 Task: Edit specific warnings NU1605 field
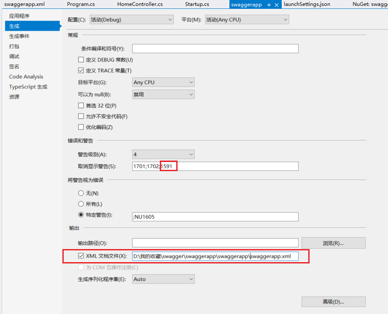tap(215, 217)
